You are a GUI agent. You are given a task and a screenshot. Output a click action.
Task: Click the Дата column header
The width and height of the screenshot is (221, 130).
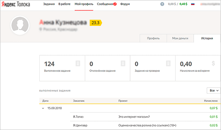click(x=45, y=101)
